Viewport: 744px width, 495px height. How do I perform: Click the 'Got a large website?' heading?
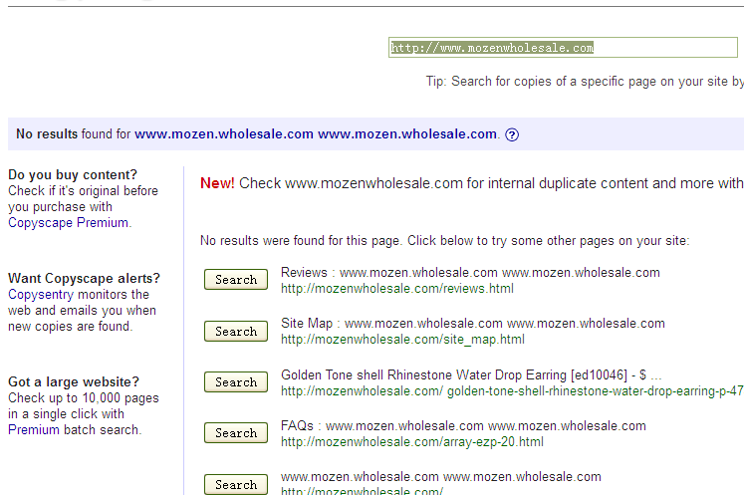click(x=74, y=381)
